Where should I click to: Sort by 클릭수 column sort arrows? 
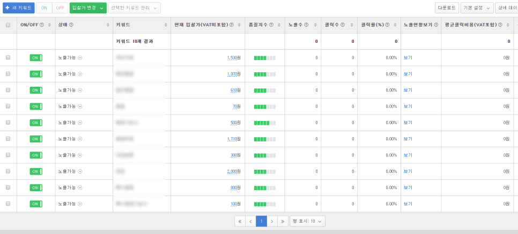click(x=352, y=25)
